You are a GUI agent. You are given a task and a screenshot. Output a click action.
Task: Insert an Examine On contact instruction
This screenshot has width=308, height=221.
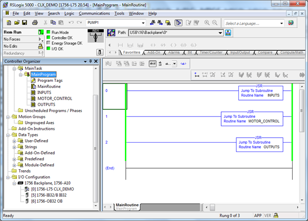click(153, 45)
